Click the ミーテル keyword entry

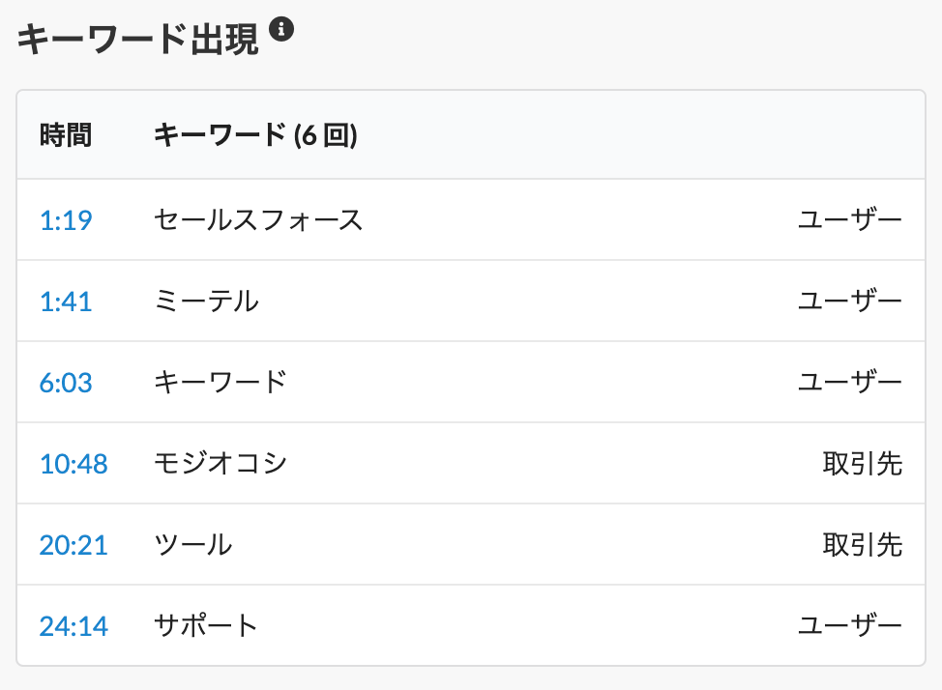tap(206, 301)
